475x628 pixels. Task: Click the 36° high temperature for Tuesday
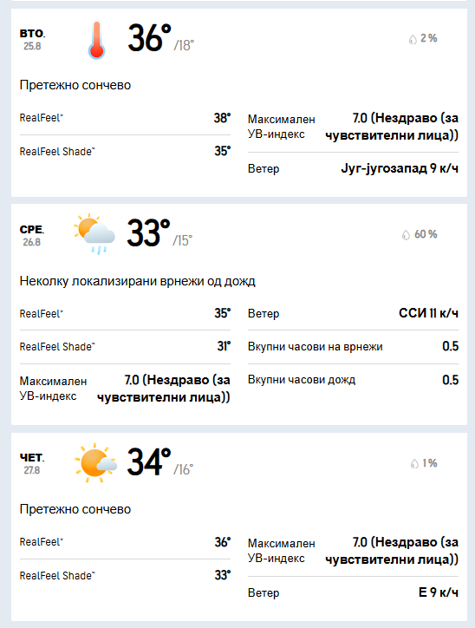[150, 38]
